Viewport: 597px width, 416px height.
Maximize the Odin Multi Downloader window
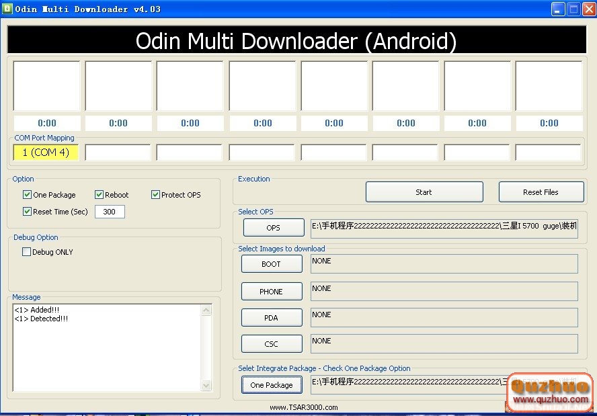(x=573, y=9)
